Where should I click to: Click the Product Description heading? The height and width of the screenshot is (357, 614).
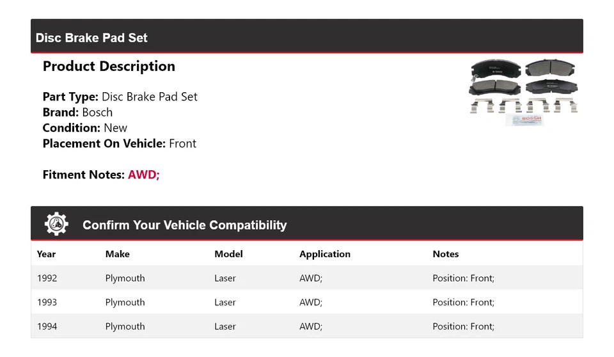click(x=109, y=67)
